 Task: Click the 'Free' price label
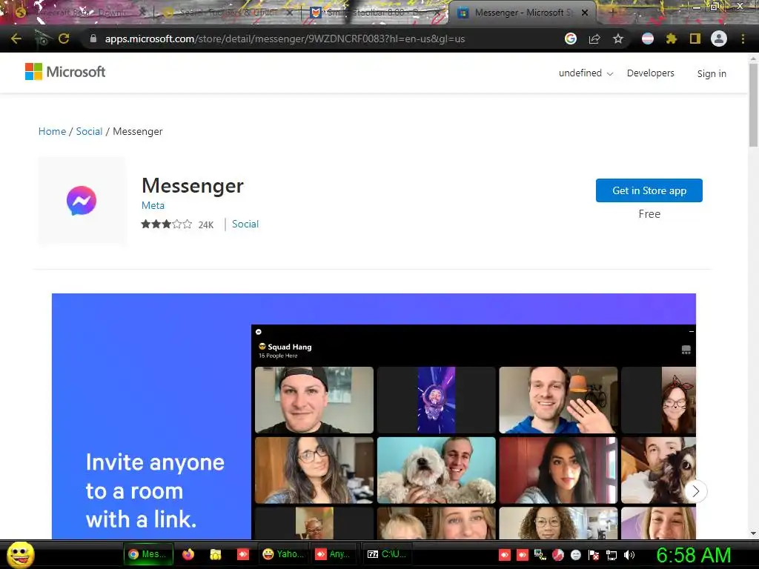click(x=649, y=214)
